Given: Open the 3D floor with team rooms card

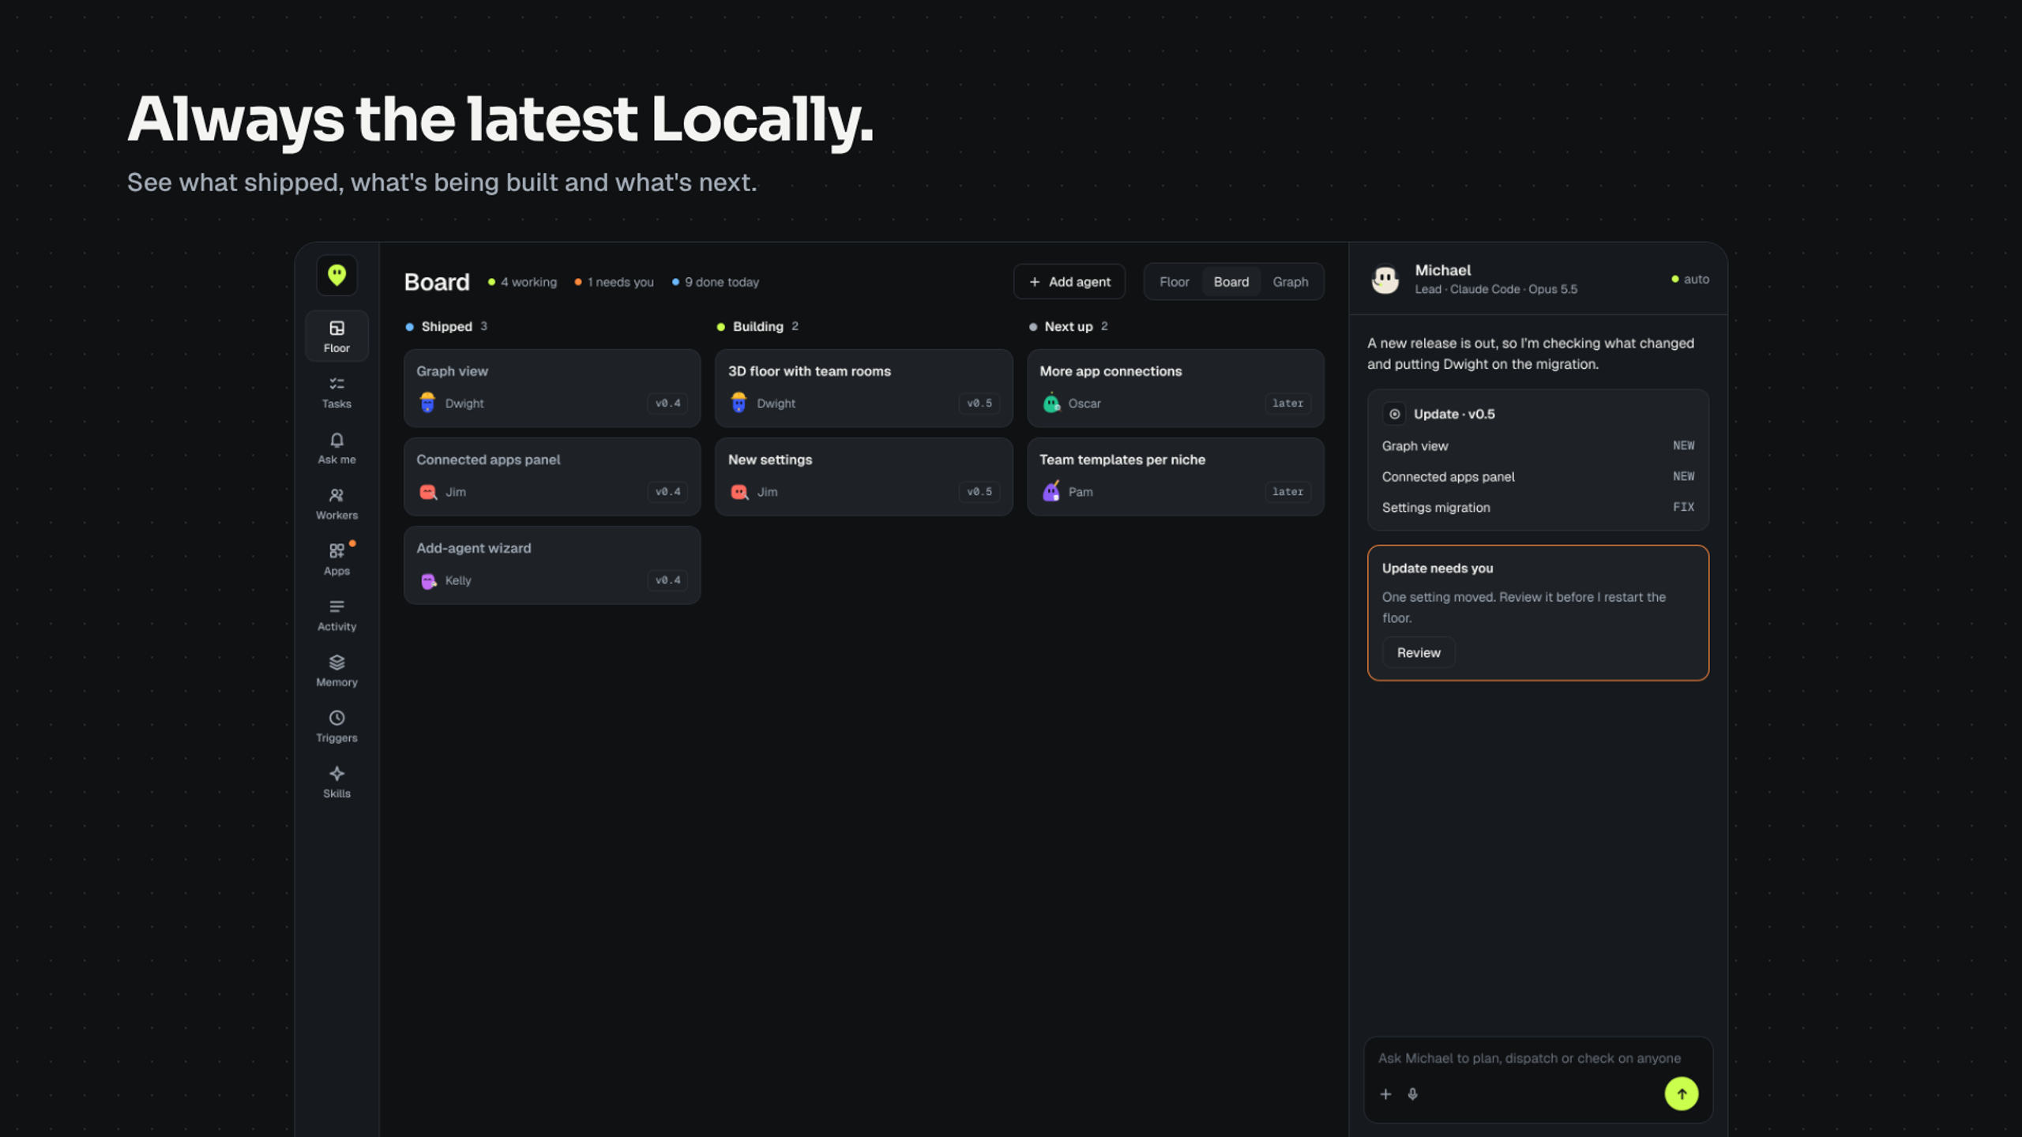Looking at the screenshot, I should pos(863,388).
